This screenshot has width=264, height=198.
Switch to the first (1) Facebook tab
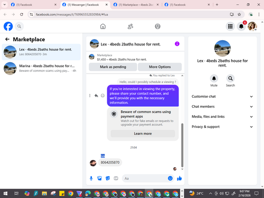pos(33,5)
